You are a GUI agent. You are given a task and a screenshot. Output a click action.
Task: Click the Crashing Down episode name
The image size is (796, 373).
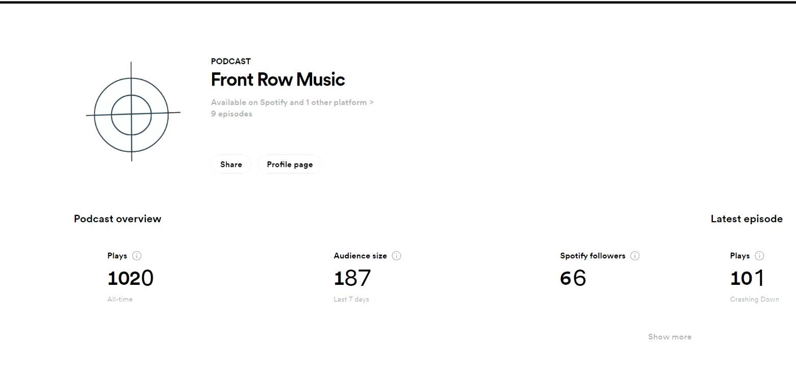tap(754, 300)
